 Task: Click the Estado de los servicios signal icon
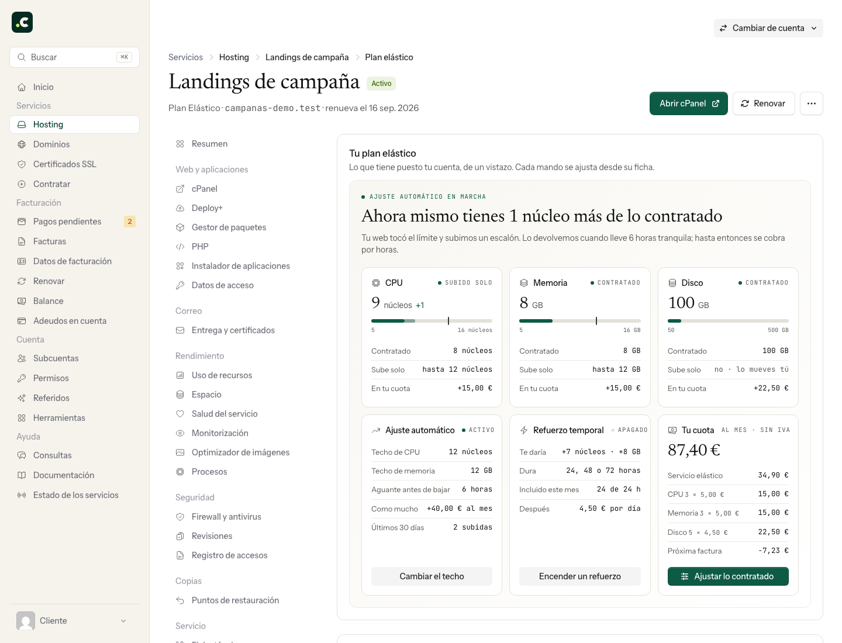[x=22, y=495]
